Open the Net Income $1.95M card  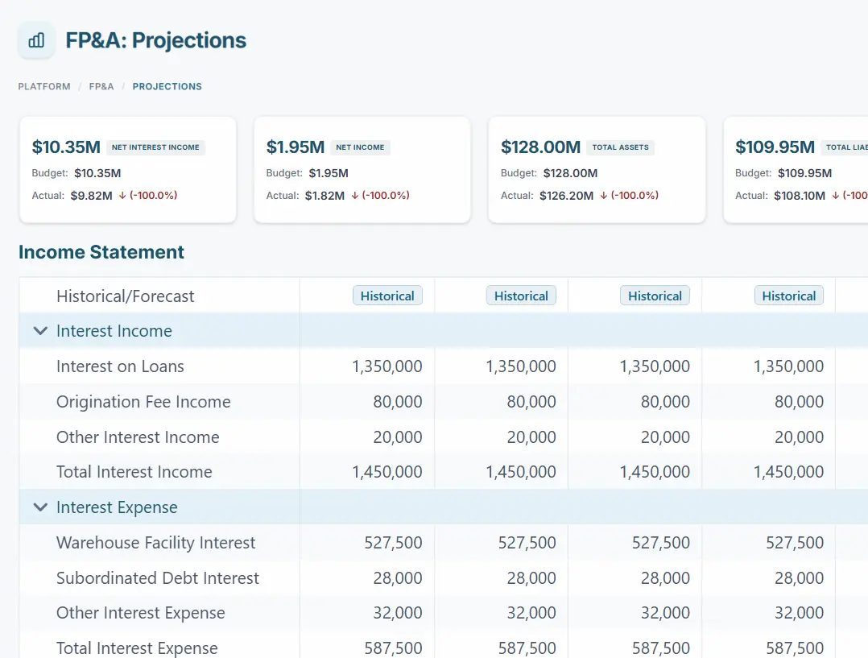coord(362,170)
